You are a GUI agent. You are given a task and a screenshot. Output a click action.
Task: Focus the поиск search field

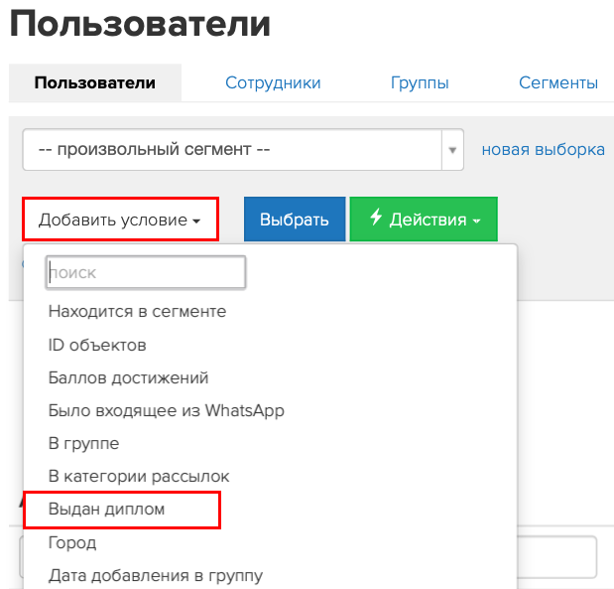(x=146, y=272)
